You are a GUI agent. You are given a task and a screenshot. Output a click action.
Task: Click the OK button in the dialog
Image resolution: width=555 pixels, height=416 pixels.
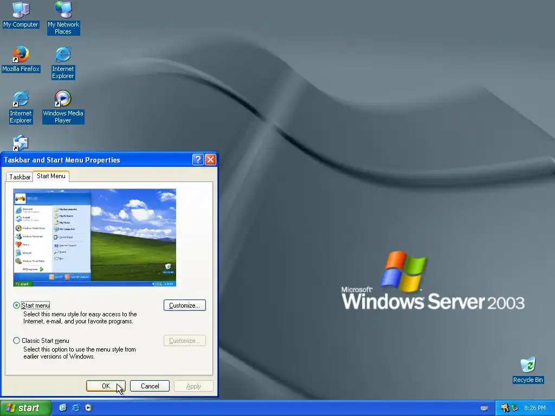106,386
